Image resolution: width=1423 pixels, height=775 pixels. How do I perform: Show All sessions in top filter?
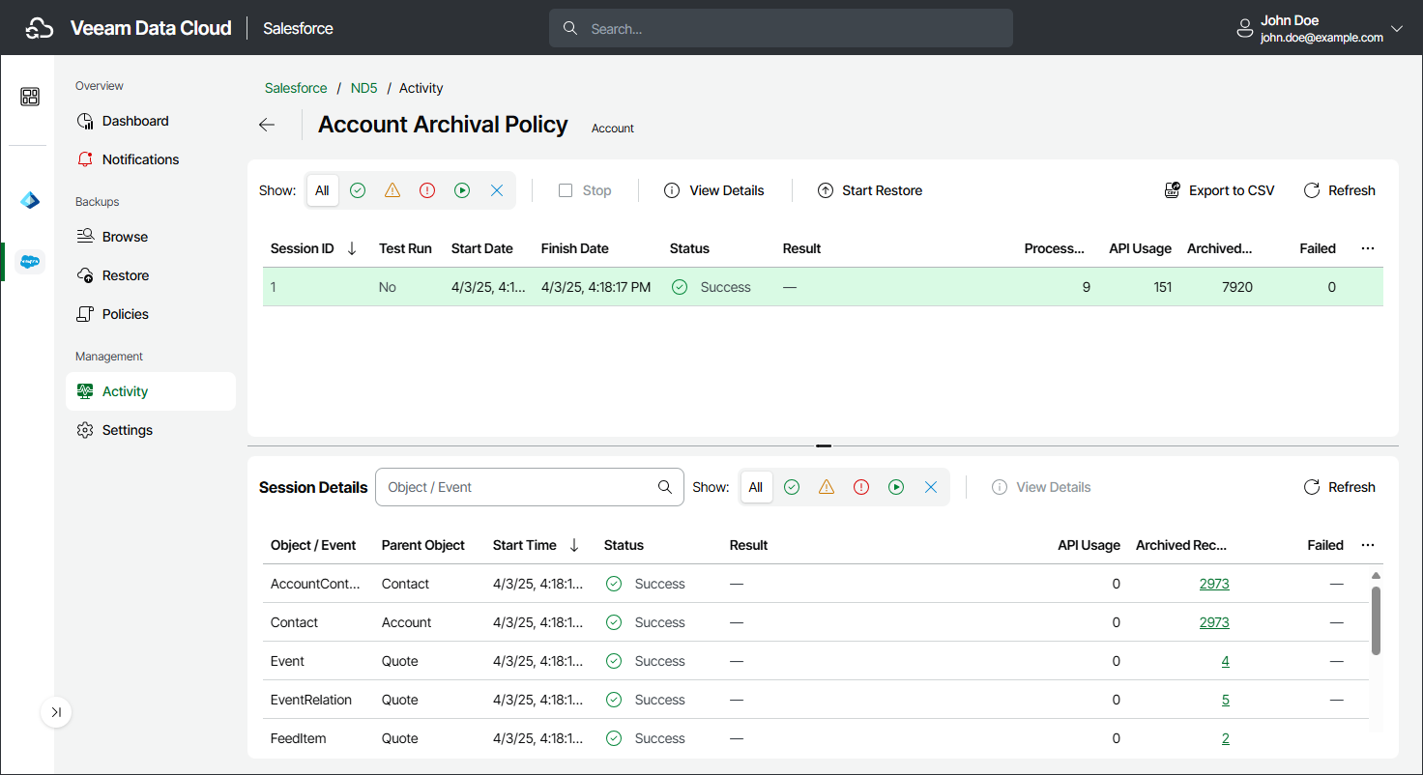(x=322, y=190)
